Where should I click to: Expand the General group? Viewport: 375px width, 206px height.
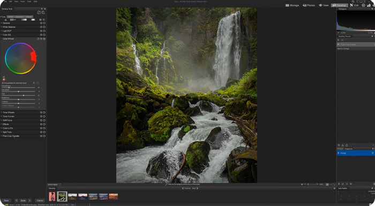pyautogui.click(x=2, y=23)
